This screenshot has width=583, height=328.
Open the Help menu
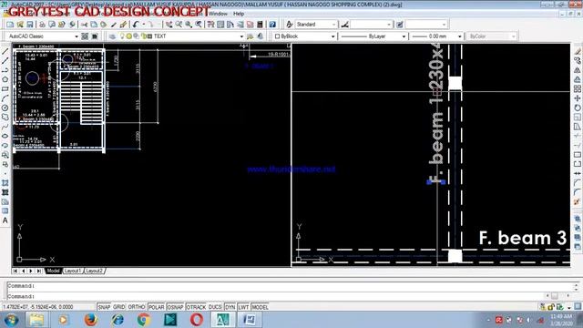(239, 14)
